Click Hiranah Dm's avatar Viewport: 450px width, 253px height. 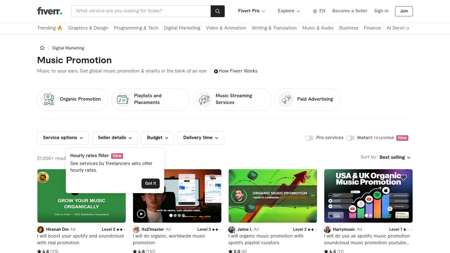coord(40,229)
